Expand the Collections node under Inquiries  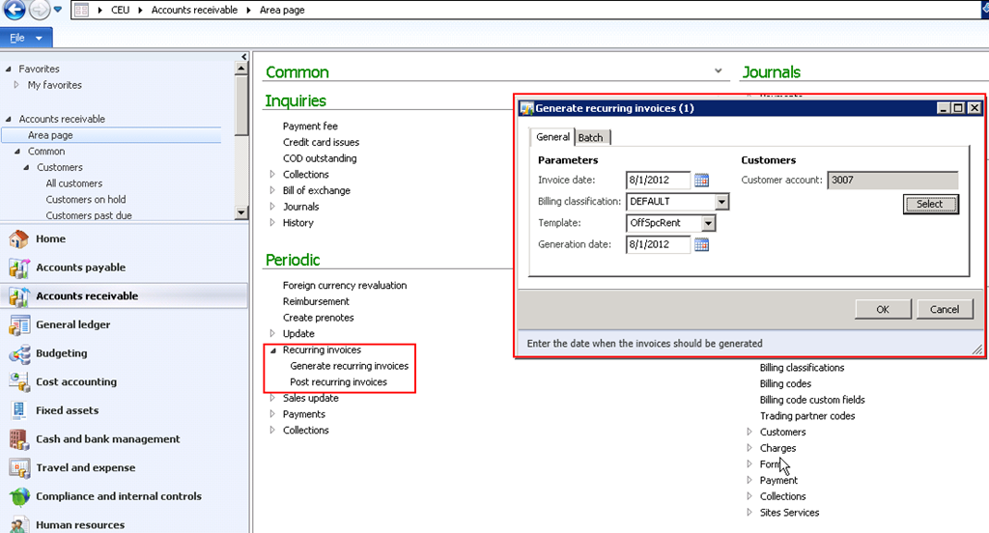click(x=272, y=175)
